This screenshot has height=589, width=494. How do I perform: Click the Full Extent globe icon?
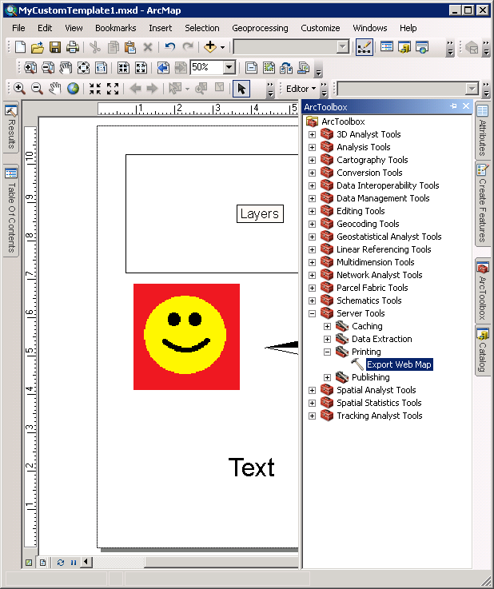click(74, 89)
